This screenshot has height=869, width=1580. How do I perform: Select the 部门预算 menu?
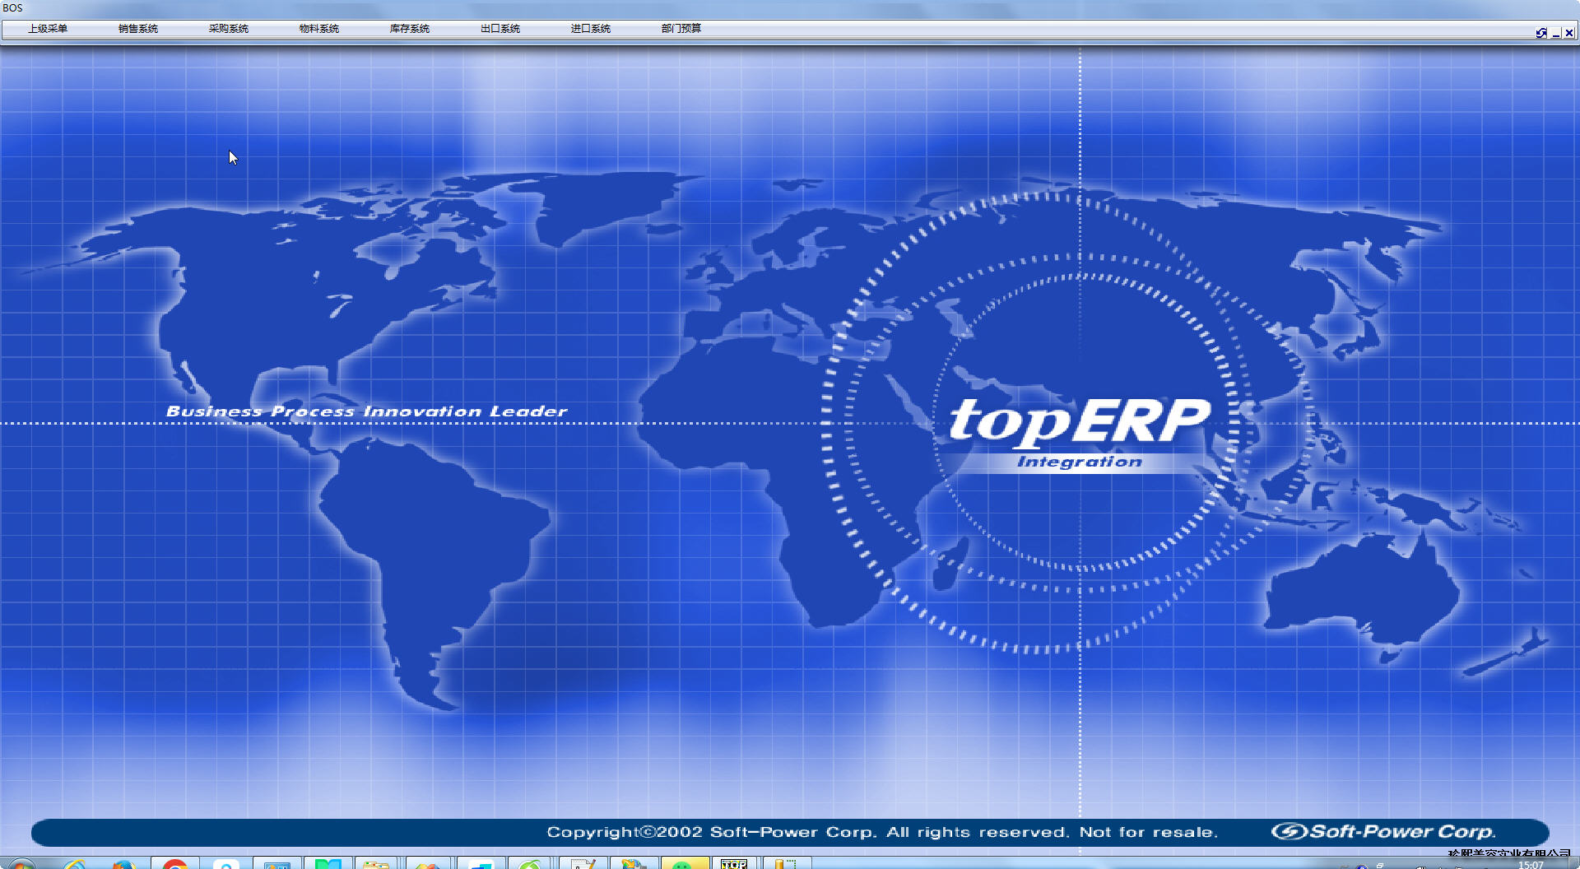point(681,29)
